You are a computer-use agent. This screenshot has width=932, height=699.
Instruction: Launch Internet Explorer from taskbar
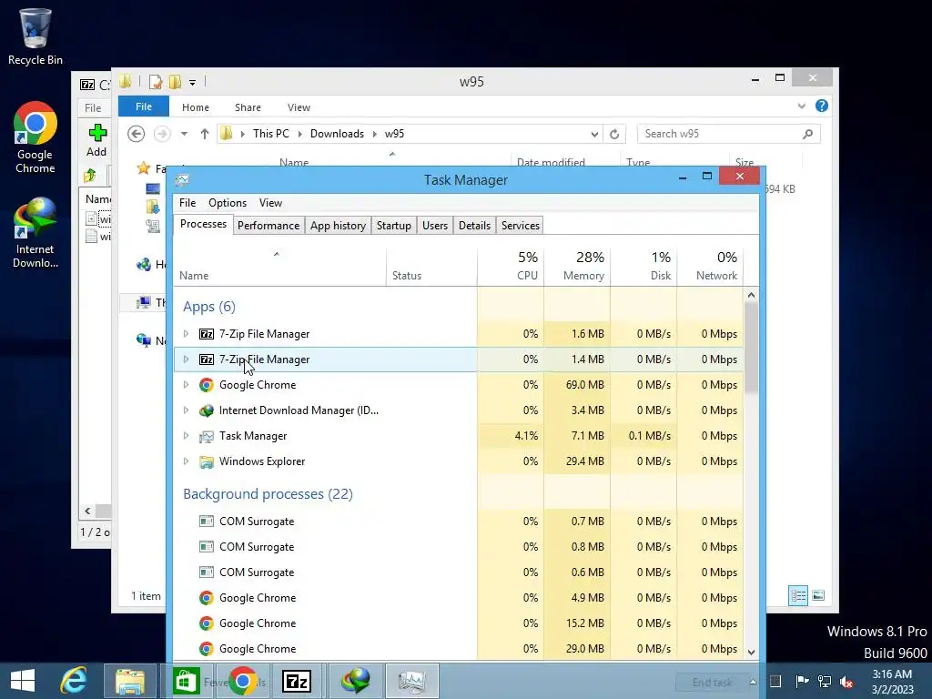point(75,681)
